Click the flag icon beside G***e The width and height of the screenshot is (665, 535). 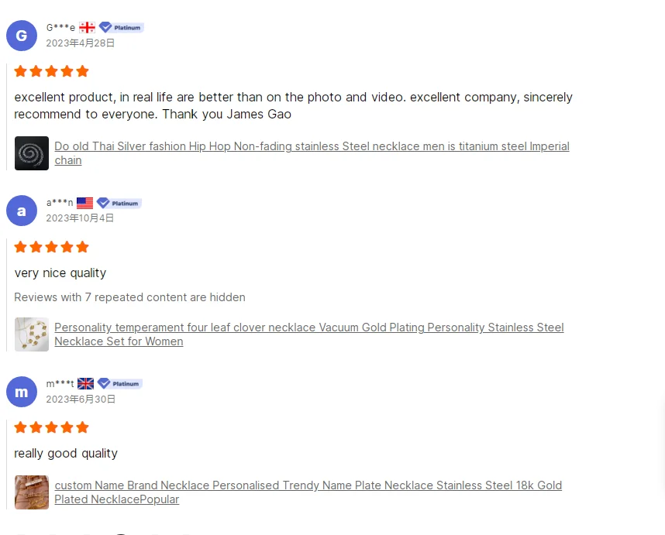(x=87, y=28)
